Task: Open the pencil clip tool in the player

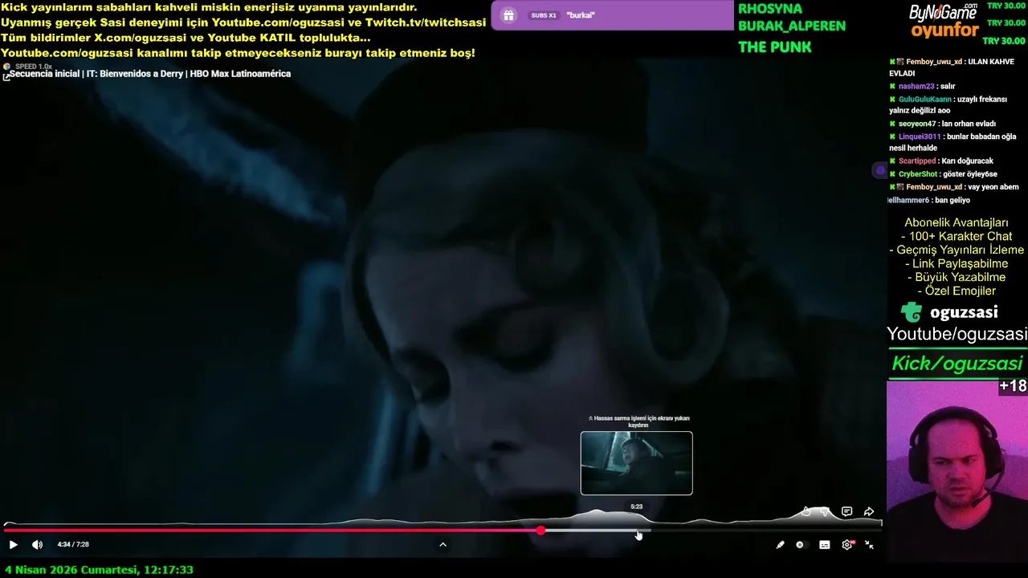Action: pyautogui.click(x=780, y=544)
